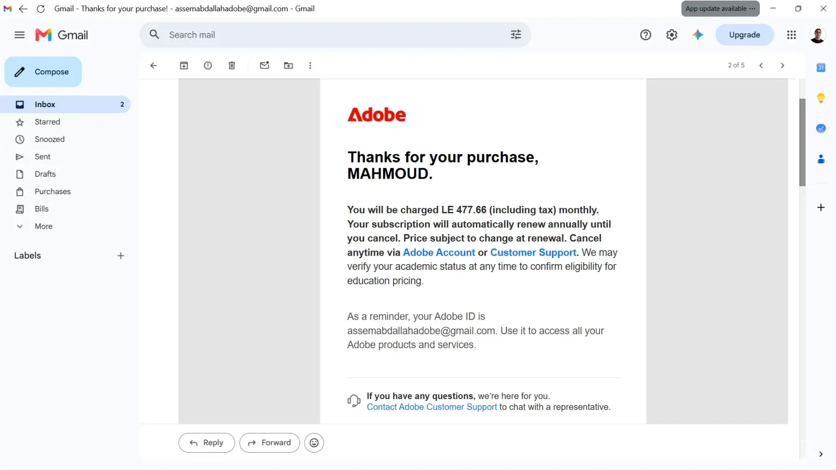836x470 pixels.
Task: Click the Labels heading
Action: (x=27, y=256)
